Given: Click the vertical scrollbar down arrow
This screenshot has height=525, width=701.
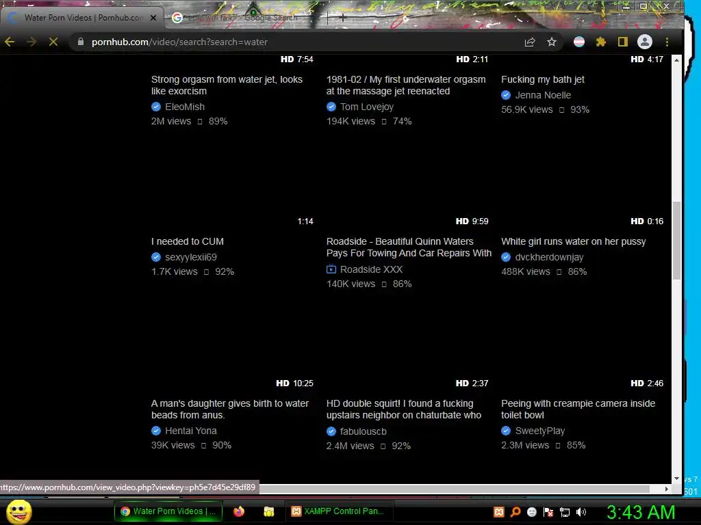Looking at the screenshot, I should coord(676,478).
